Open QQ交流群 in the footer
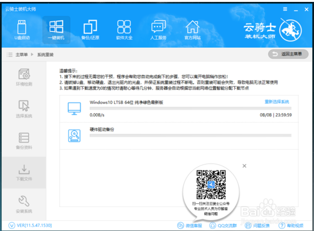Image resolution: width=314 pixels, height=231 pixels. 223,225
